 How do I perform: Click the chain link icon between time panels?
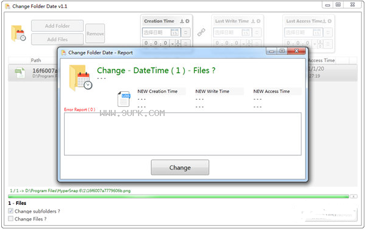[202, 32]
